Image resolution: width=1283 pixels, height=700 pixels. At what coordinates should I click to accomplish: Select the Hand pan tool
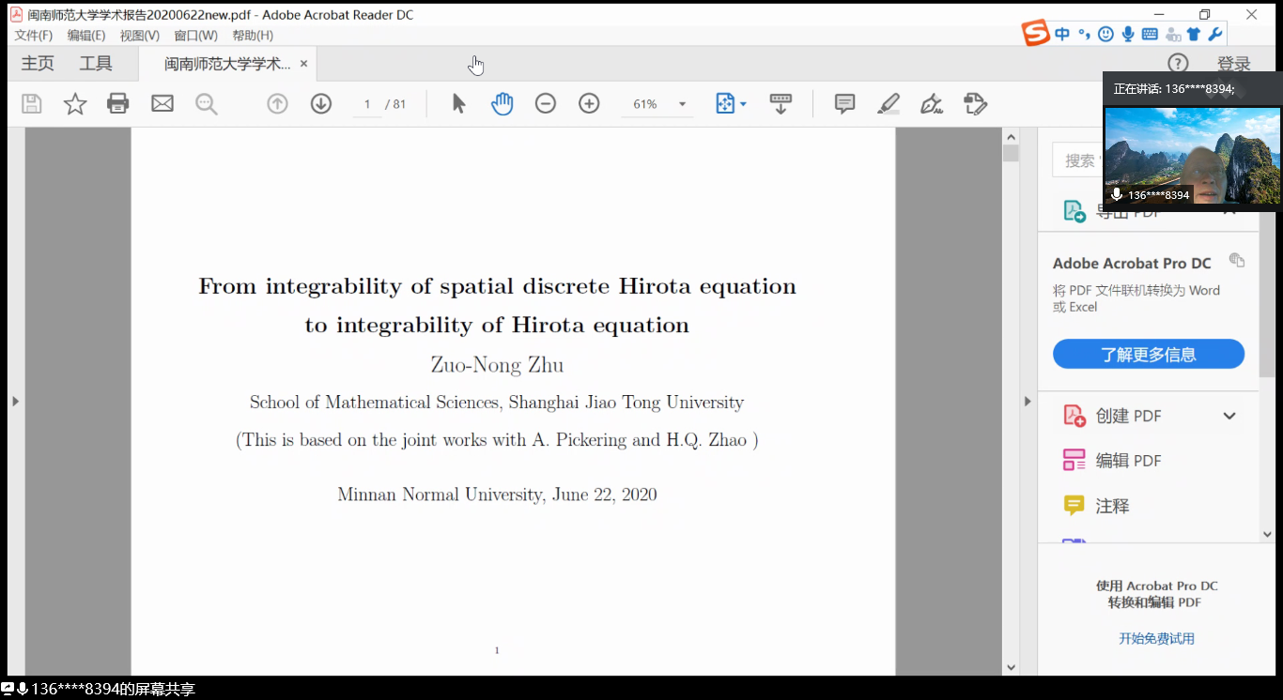tap(502, 103)
